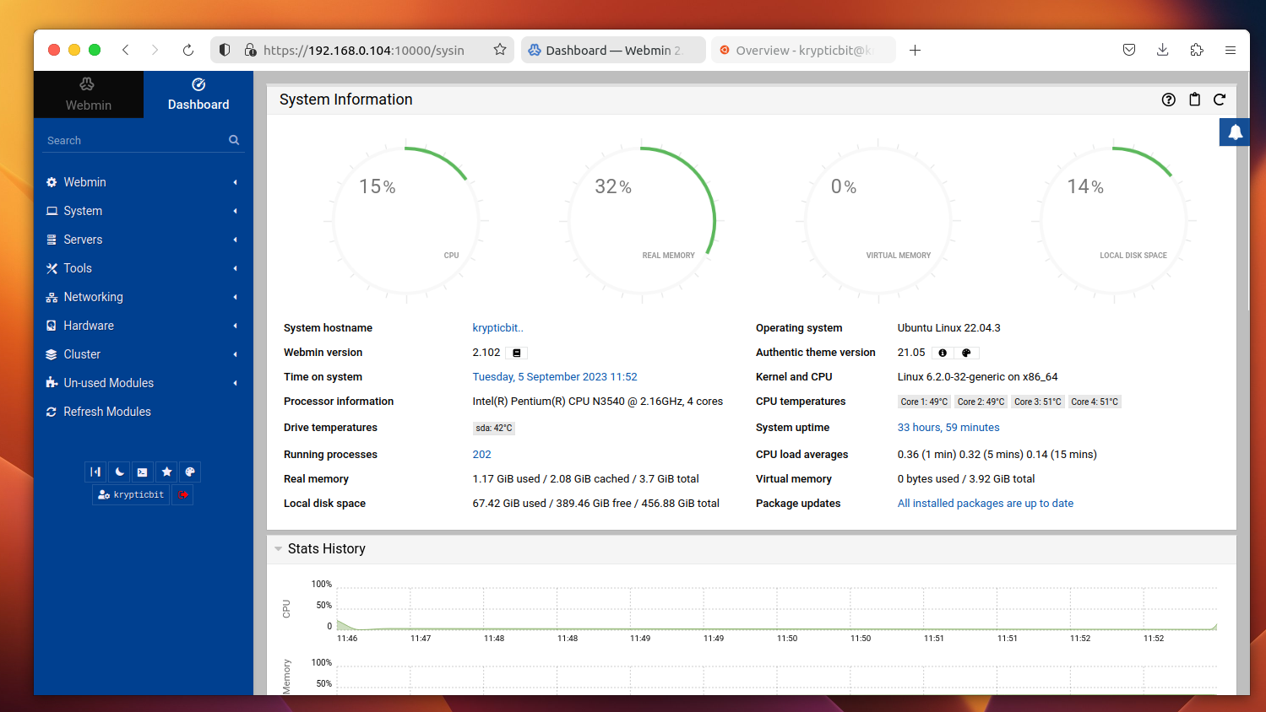
Task: Collapse the Stats History panel
Action: [278, 549]
